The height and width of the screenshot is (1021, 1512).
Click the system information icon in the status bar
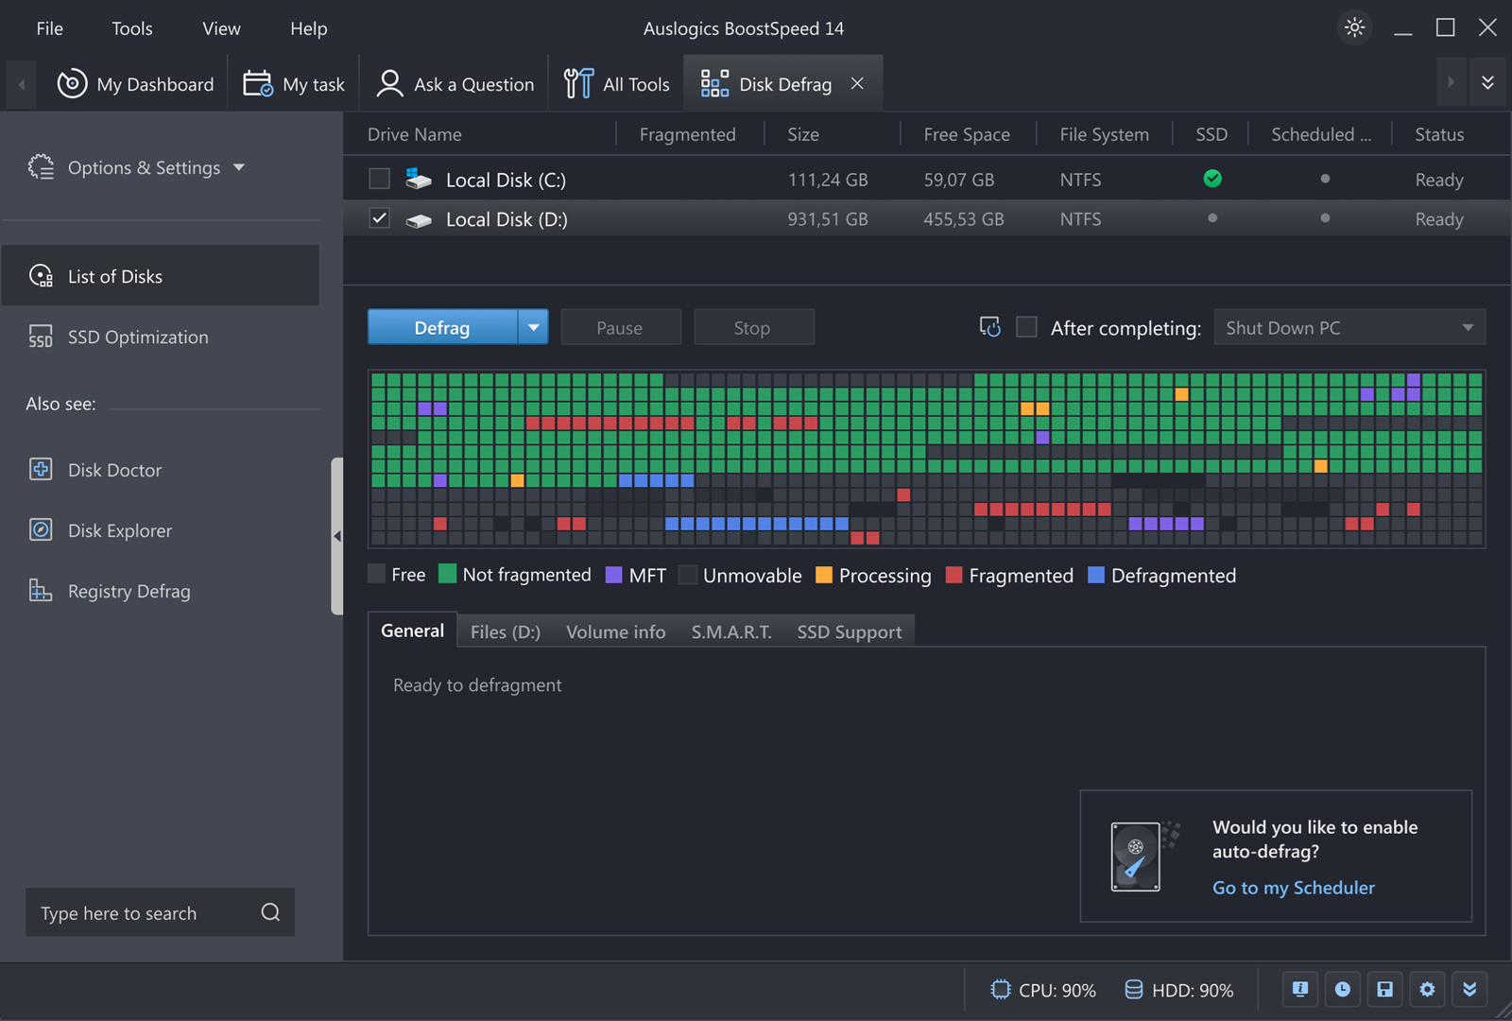pyautogui.click(x=1299, y=989)
